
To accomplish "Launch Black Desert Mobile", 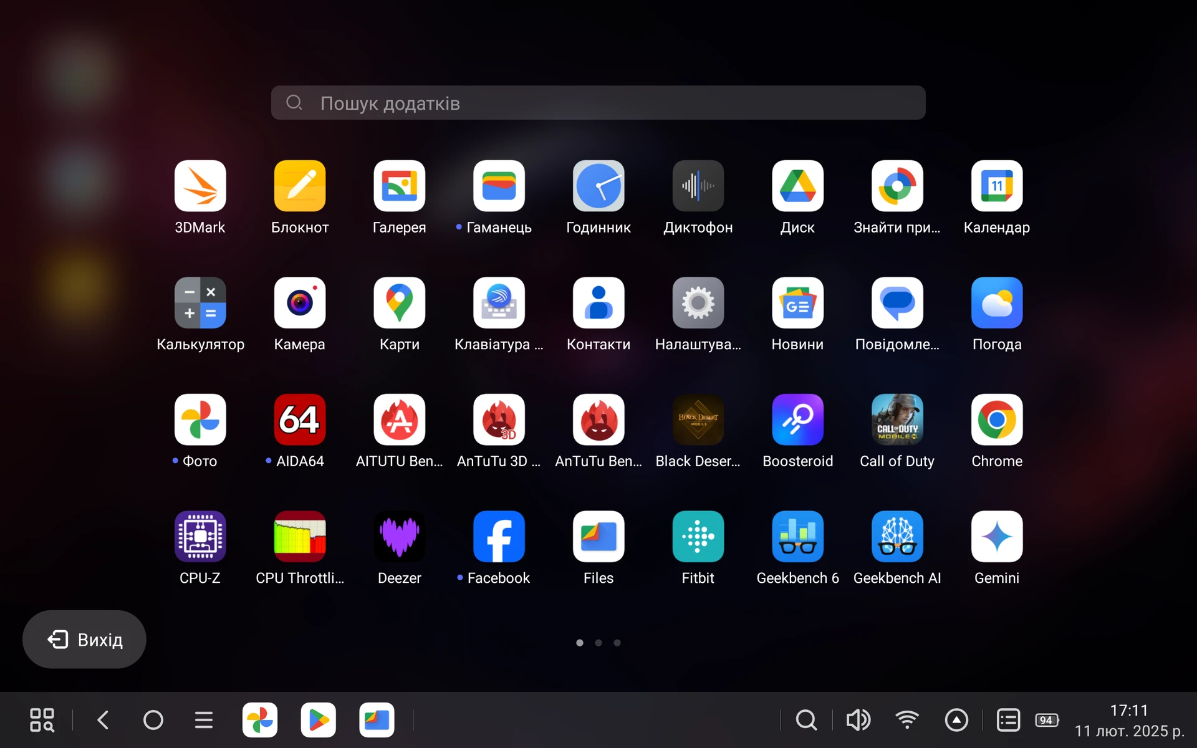I will click(698, 420).
